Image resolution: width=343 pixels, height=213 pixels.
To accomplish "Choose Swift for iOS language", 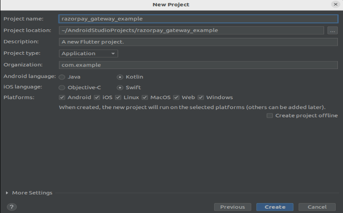I will (x=120, y=87).
